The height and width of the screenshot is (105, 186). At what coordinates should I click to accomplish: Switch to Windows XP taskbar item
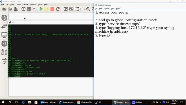coord(85,102)
